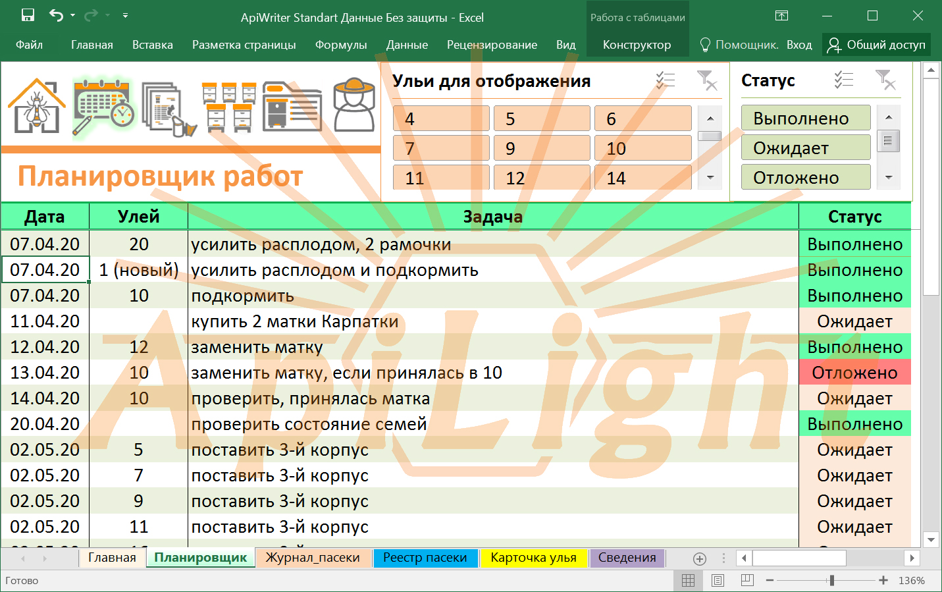Click the Общий доступ share button

[876, 45]
